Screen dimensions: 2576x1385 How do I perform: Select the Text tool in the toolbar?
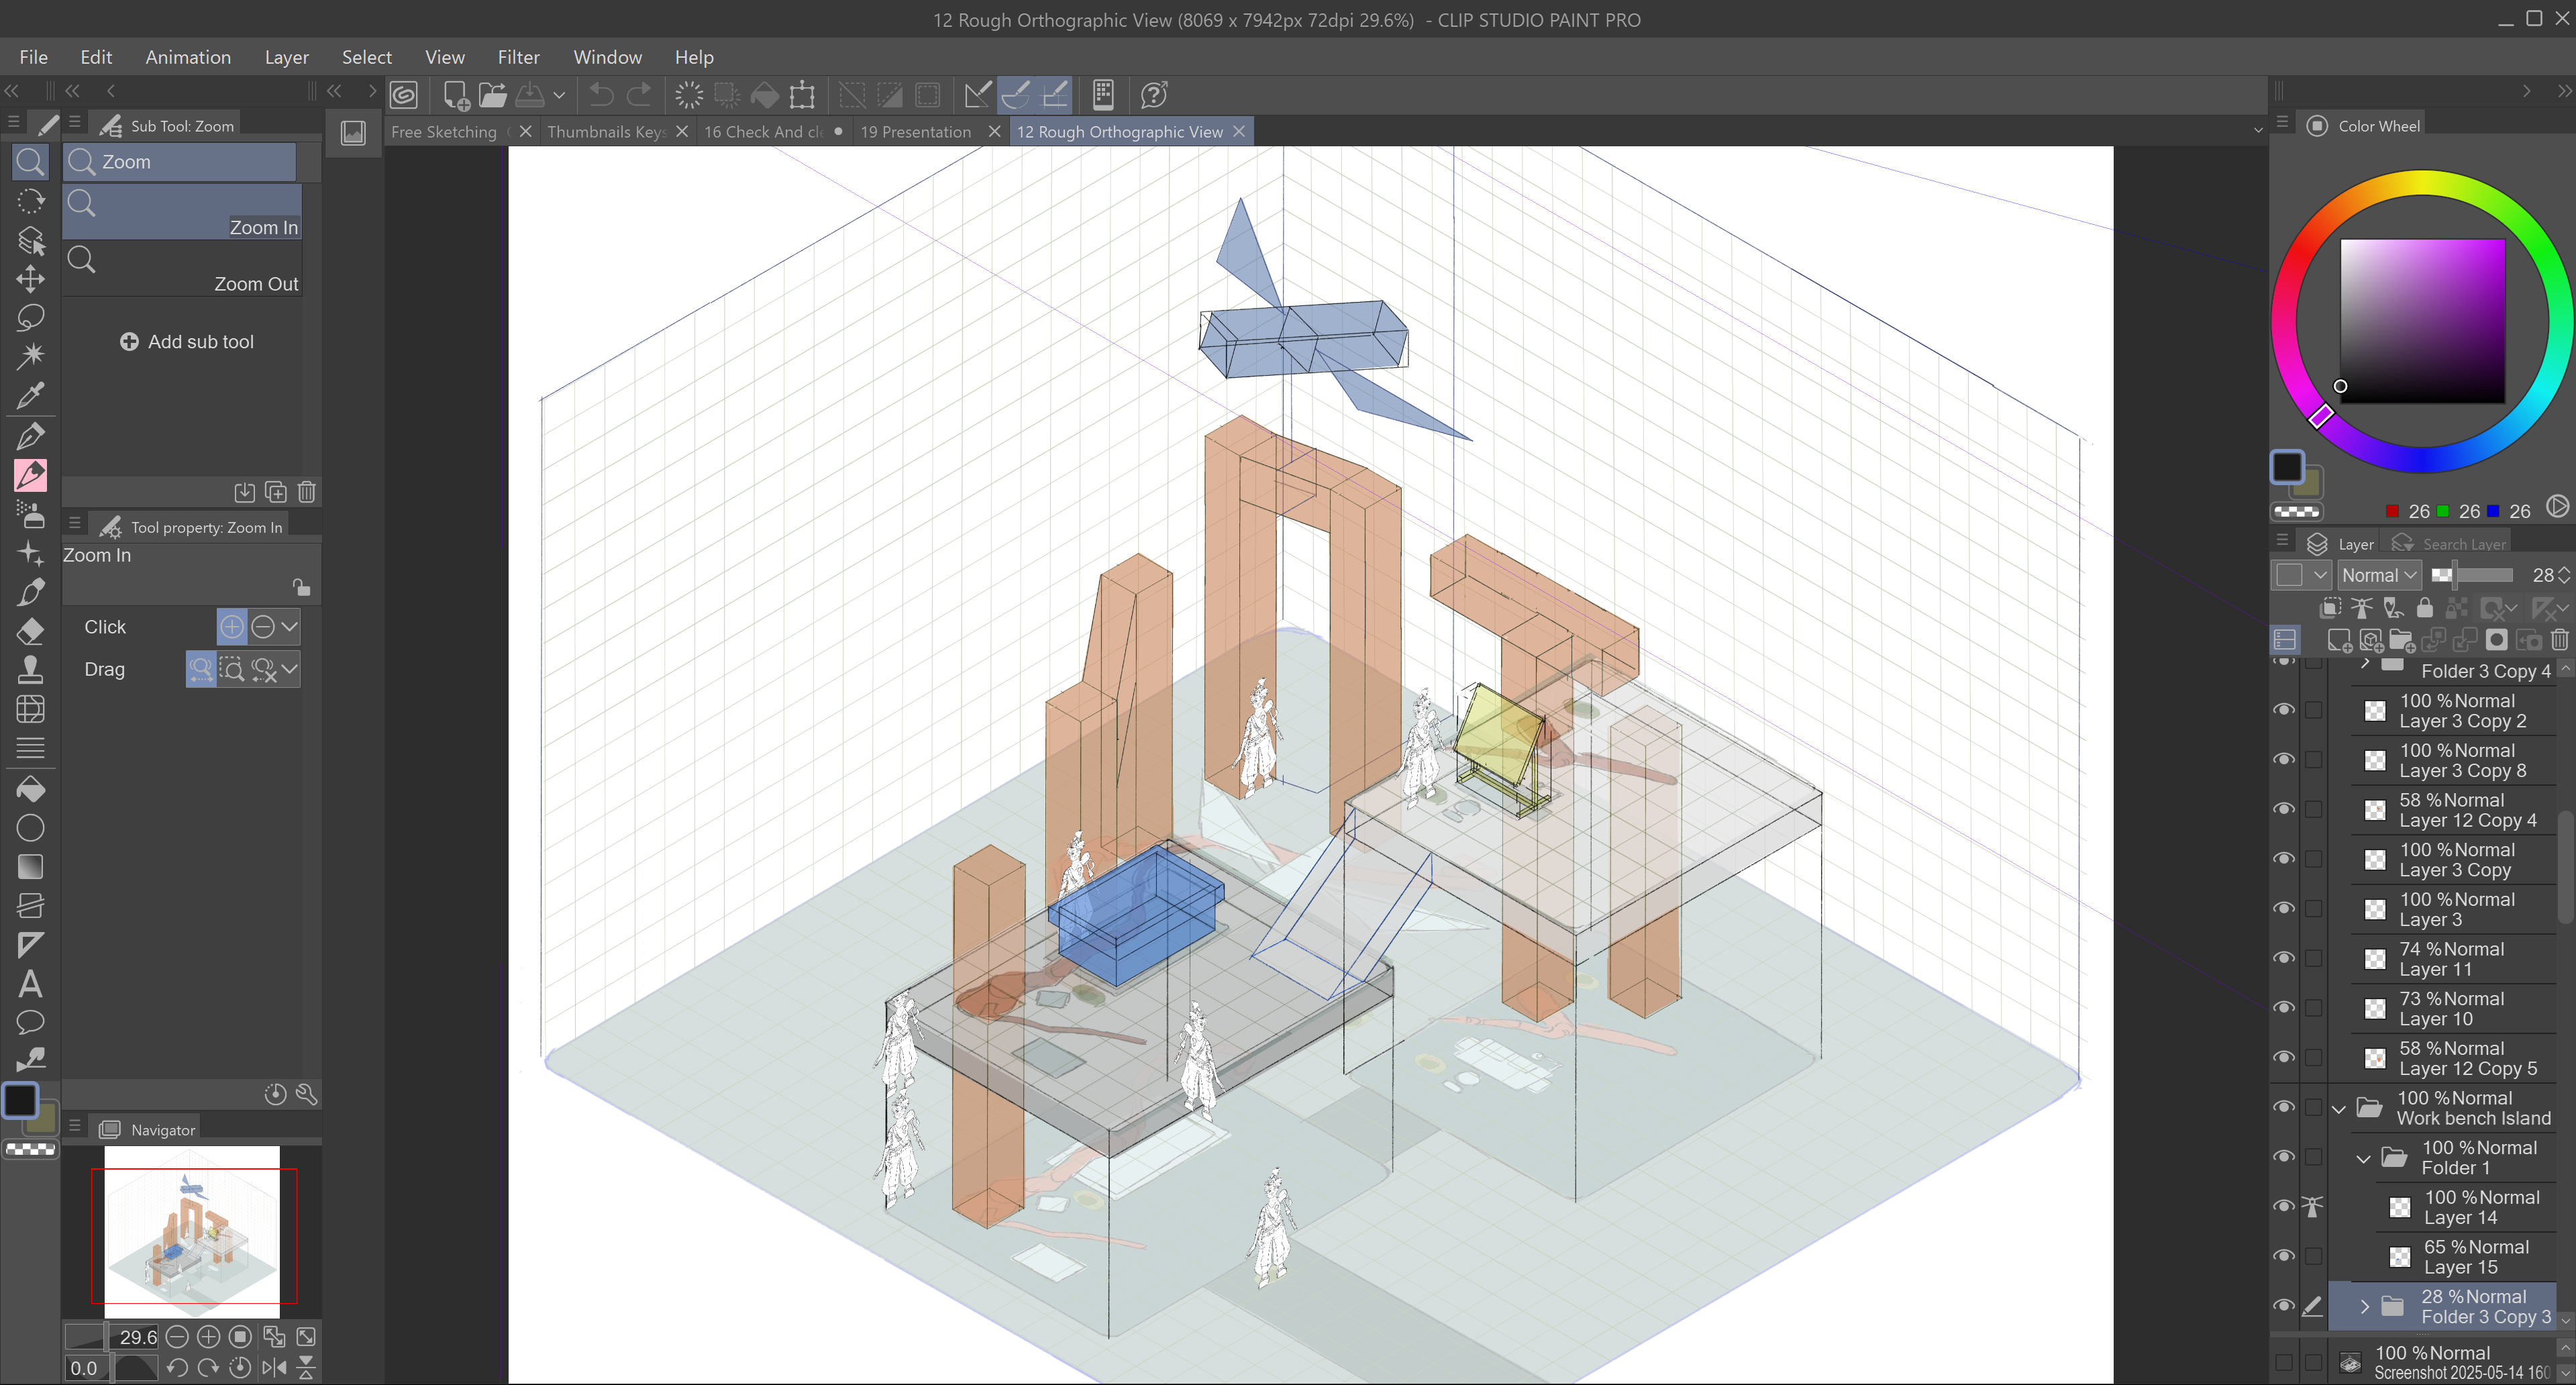(x=30, y=984)
